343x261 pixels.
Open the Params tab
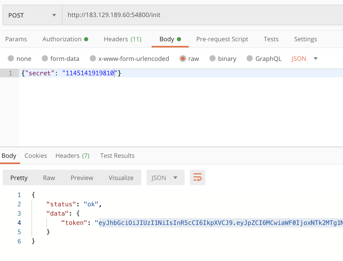tap(16, 39)
